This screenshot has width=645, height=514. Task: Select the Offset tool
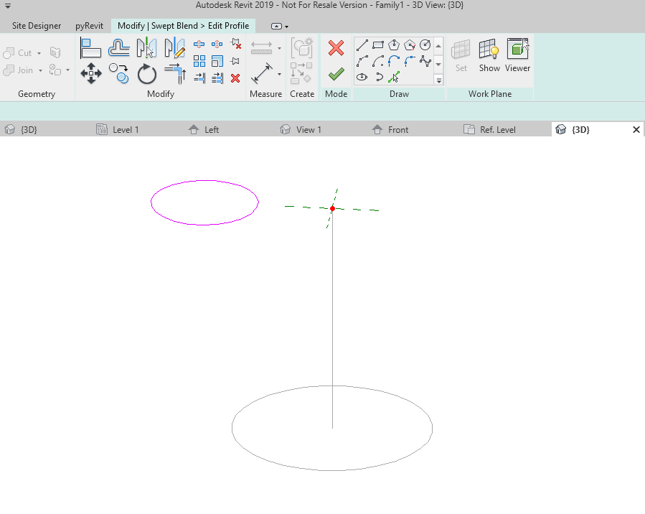[118, 47]
